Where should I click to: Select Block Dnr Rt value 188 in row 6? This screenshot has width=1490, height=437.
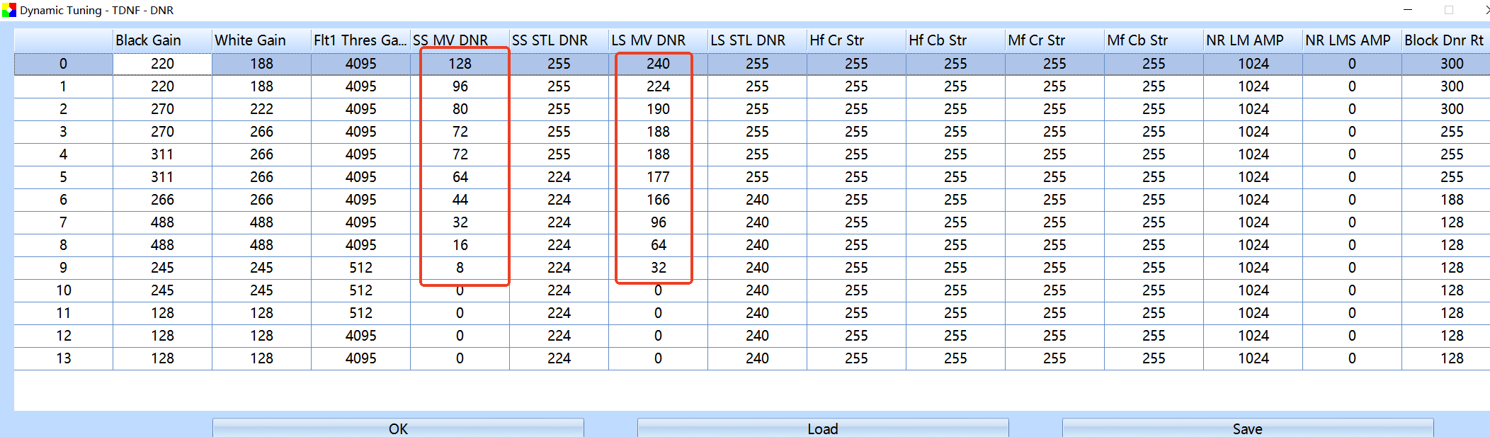[x=1451, y=200]
